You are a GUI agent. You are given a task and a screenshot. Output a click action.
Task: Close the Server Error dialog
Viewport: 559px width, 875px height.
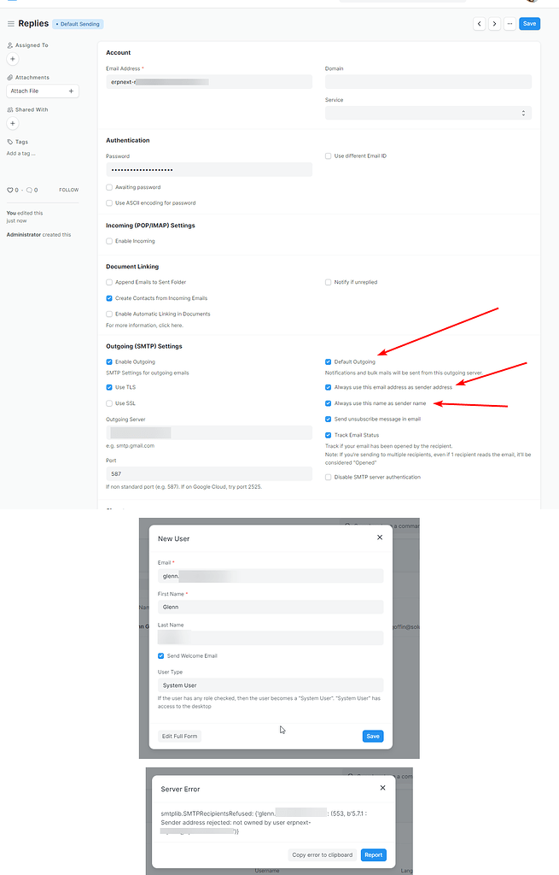(382, 788)
